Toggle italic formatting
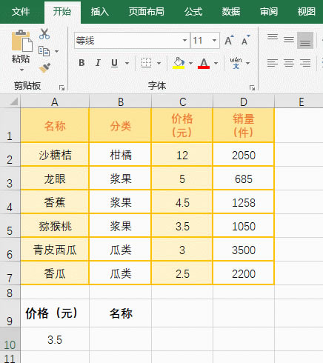This screenshot has height=363, width=323. (98, 63)
